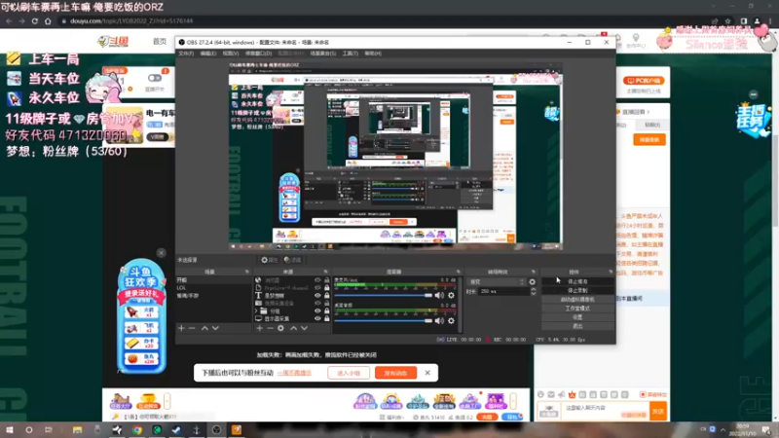Click 进入小组 button in popup
The width and height of the screenshot is (779, 438).
(349, 373)
